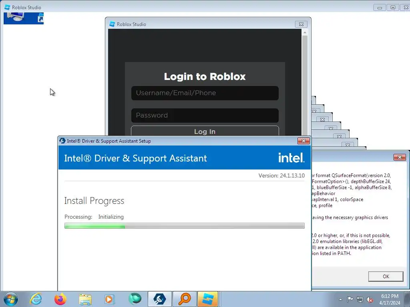Click the login window vertical scrollbar track

pos(305,86)
